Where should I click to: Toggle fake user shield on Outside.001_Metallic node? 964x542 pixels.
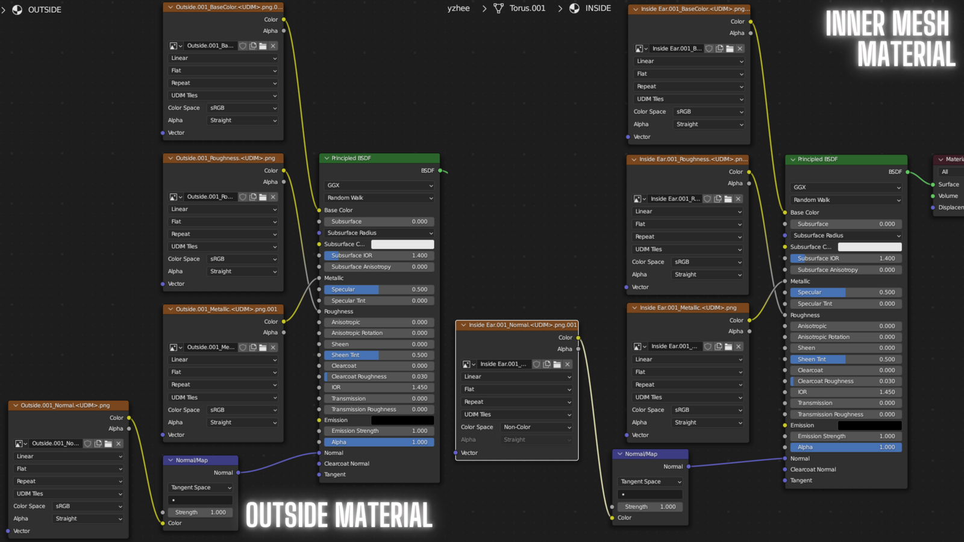243,347
